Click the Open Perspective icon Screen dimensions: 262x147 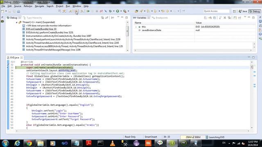(x=234, y=11)
